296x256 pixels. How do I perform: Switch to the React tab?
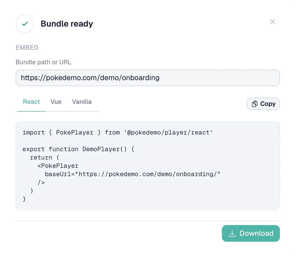point(31,102)
